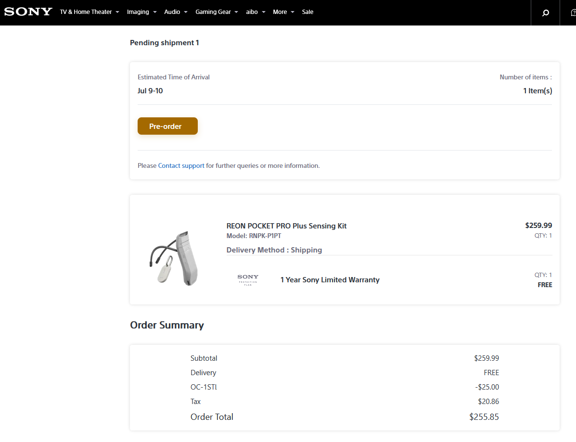Click the help icon beside search
Screen dimensions: 576x442
pos(573,13)
